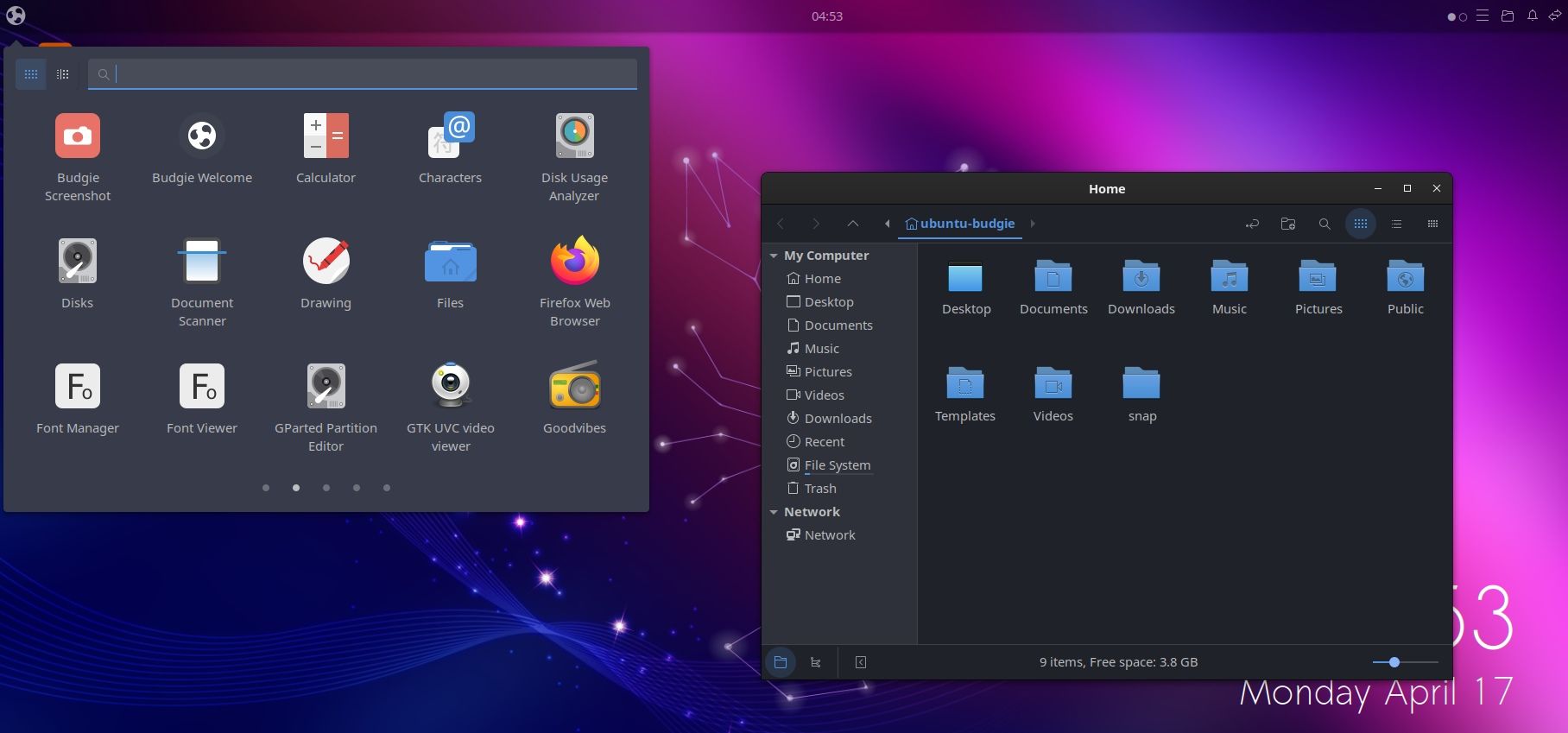This screenshot has width=1568, height=733.
Task: Open Characters app
Action: click(x=450, y=148)
